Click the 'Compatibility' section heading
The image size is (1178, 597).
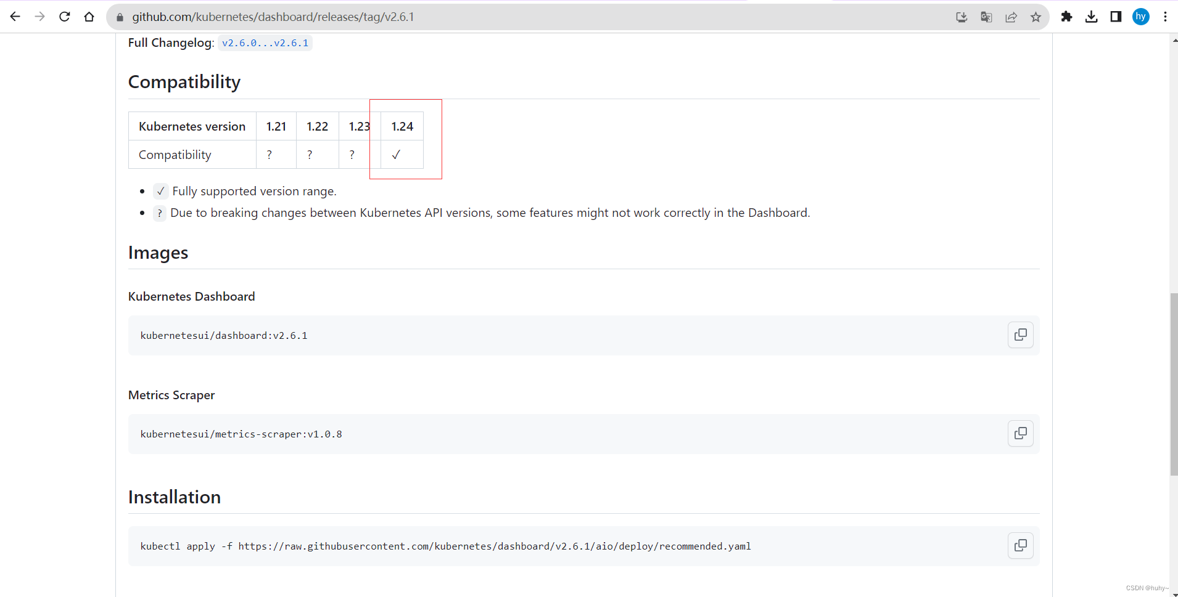[184, 82]
